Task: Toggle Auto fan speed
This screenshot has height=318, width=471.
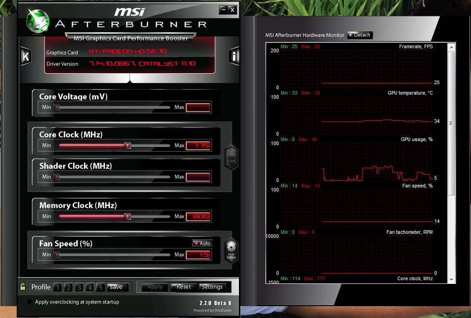Action: tap(202, 243)
